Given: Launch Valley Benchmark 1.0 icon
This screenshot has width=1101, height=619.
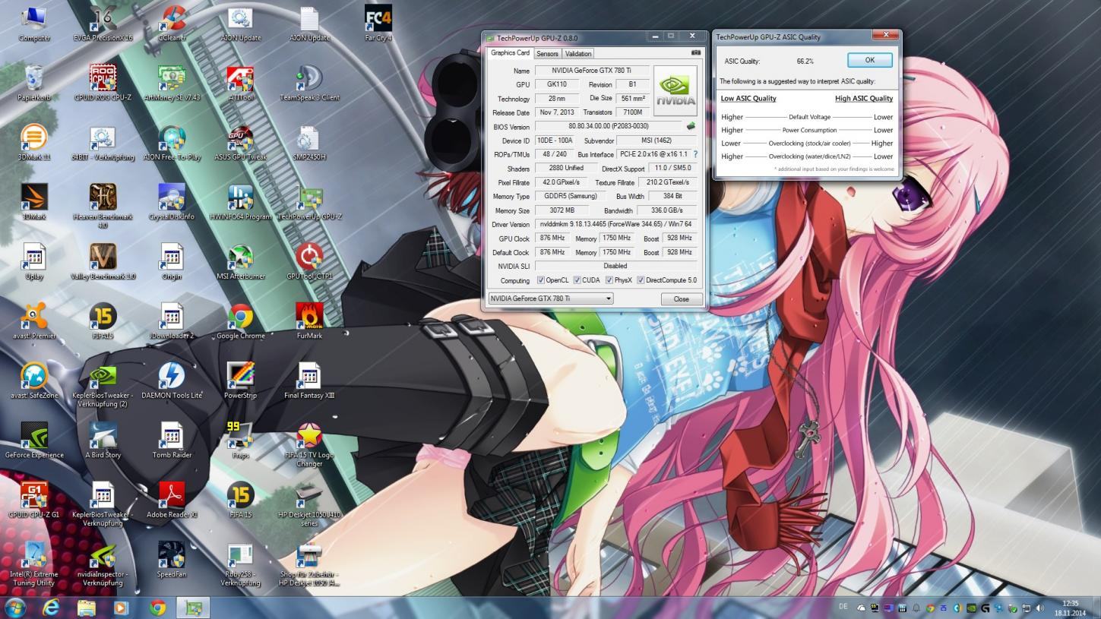Looking at the screenshot, I should (x=103, y=261).
